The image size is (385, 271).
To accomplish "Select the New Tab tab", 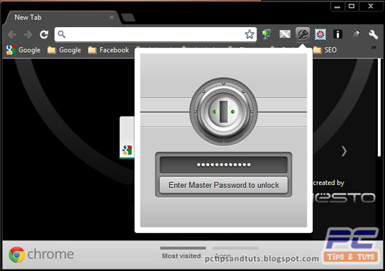I will point(62,17).
